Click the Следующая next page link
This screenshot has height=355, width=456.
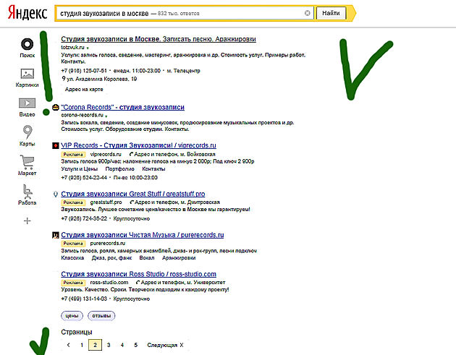click(165, 345)
